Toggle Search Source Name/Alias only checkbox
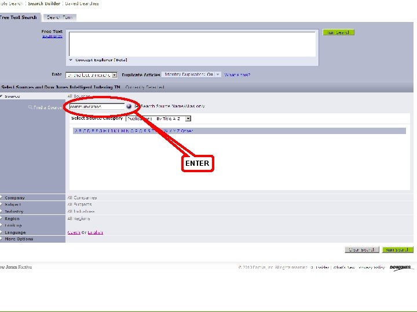 137,106
